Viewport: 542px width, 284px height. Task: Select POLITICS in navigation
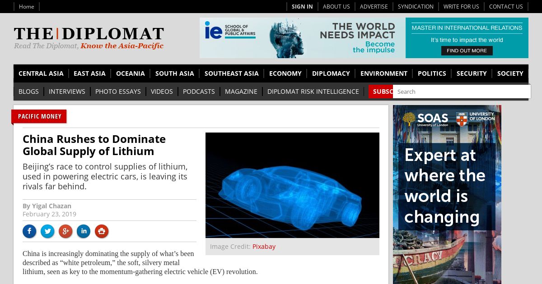coord(432,73)
